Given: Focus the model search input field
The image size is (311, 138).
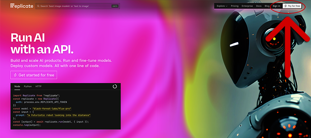Looking at the screenshot, I should [x=75, y=6].
